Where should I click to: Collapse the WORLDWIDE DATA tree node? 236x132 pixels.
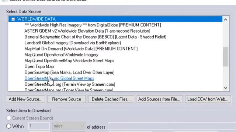pyautogui.click(x=13, y=19)
